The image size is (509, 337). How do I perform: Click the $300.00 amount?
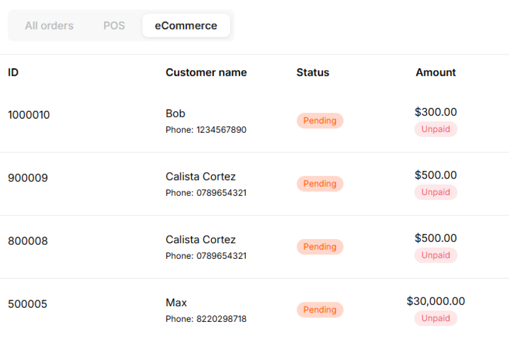coord(436,112)
